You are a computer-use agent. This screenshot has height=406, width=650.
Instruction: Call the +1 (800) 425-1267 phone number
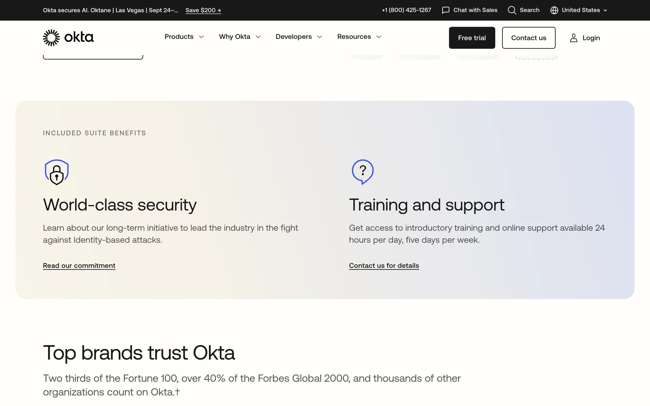[x=406, y=10]
